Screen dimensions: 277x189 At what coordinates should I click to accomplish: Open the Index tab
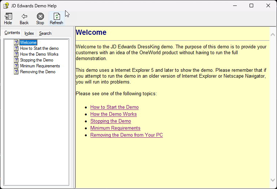[x=29, y=33]
